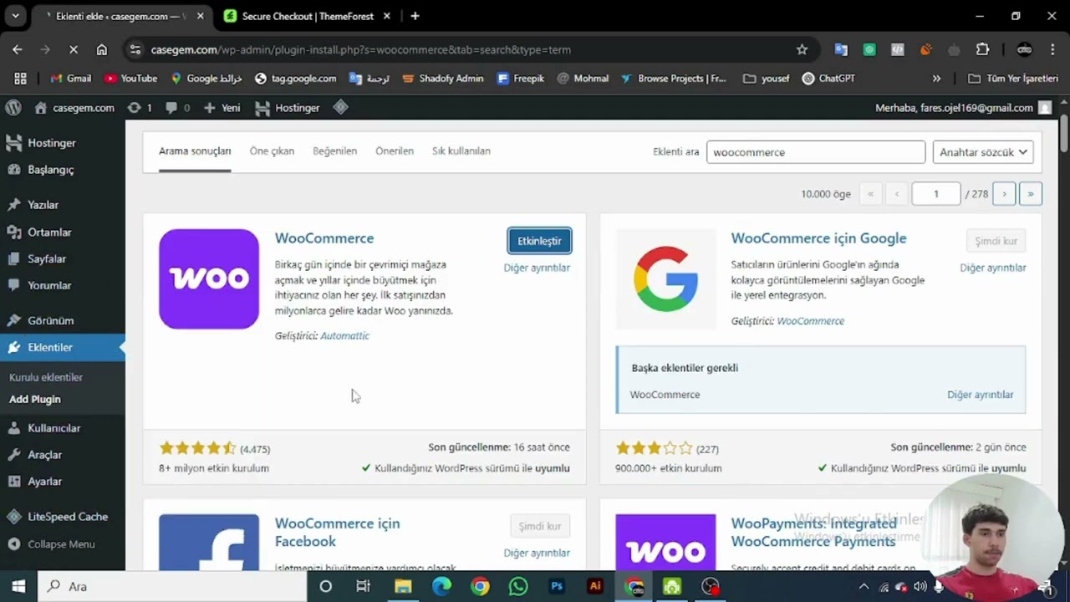Screen dimensions: 1070x602
Task: Open the ChatGPT bookmark
Action: tap(828, 79)
